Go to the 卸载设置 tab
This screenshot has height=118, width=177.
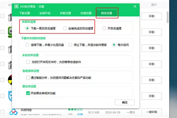point(66,13)
